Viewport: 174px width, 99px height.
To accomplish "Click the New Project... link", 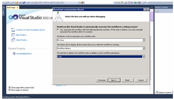I will pyautogui.click(x=22, y=35).
